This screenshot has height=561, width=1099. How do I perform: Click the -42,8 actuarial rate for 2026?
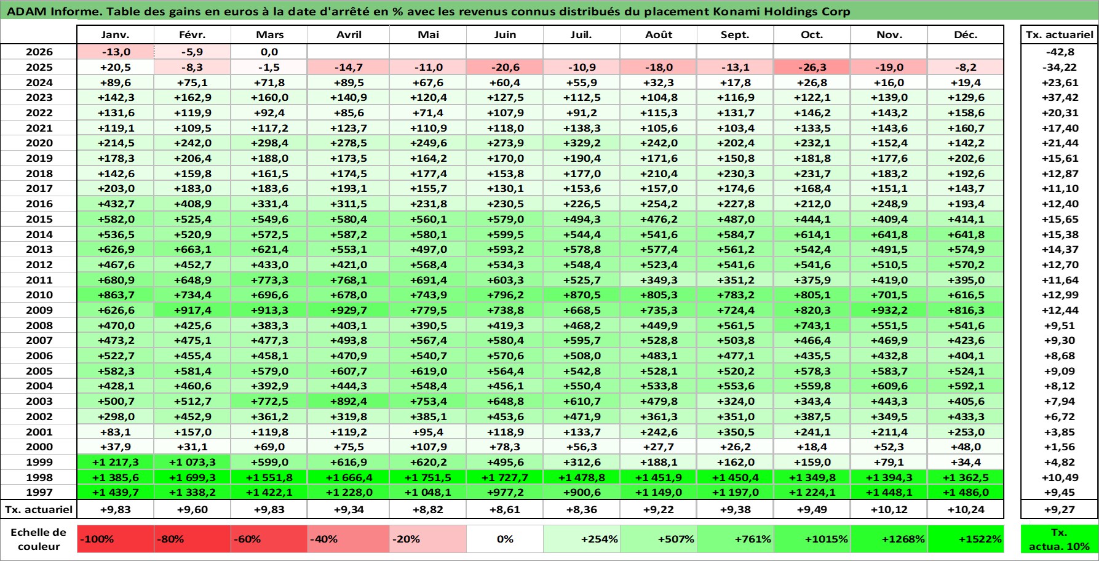click(1059, 52)
